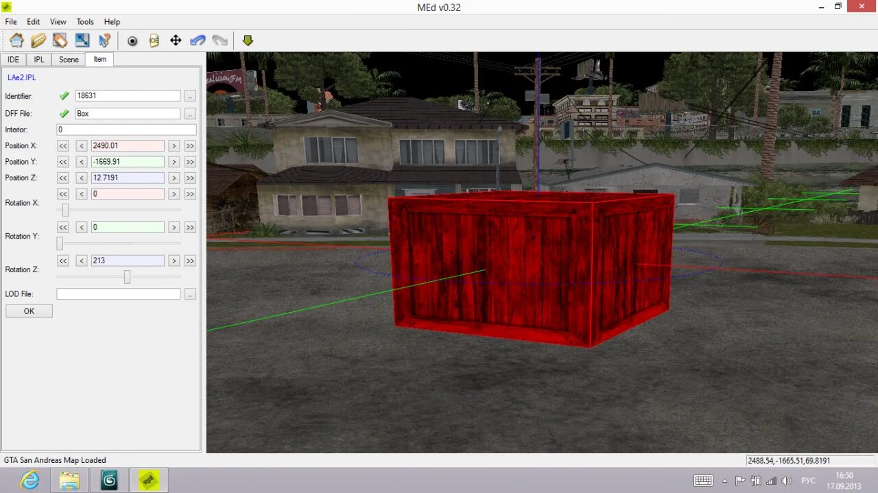Increase Position Z with double right arrow
The width and height of the screenshot is (878, 493).
tap(190, 178)
